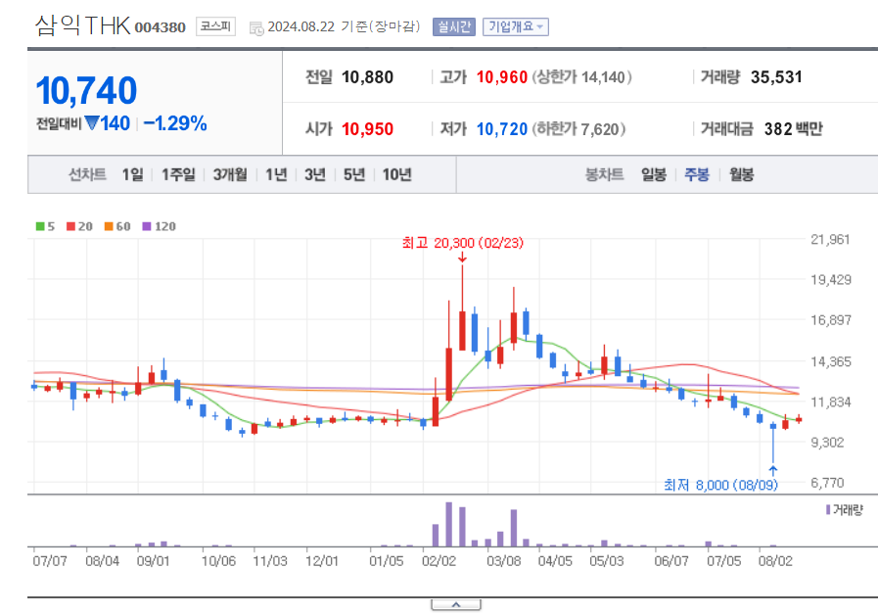Click the red arrow at 최고 20,300
The image size is (878, 615).
coord(462,258)
